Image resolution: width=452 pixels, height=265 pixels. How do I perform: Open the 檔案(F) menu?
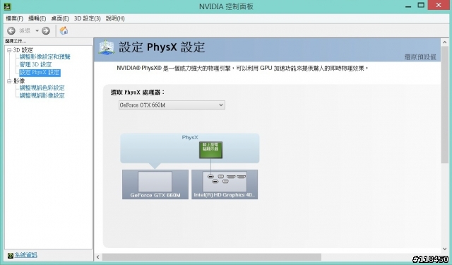tap(14, 18)
